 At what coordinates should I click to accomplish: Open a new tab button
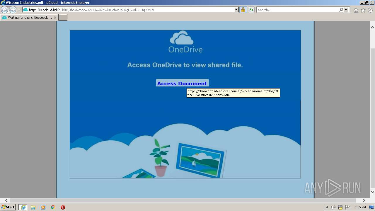coord(63,18)
